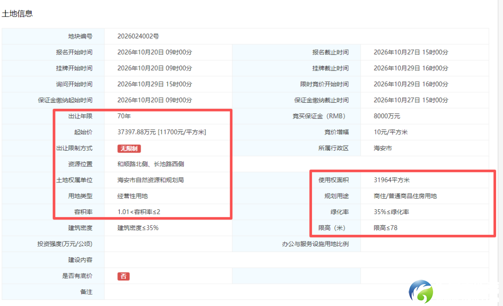Select the 限高≤78 value
Image resolution: width=503 pixels, height=306 pixels.
pos(386,228)
